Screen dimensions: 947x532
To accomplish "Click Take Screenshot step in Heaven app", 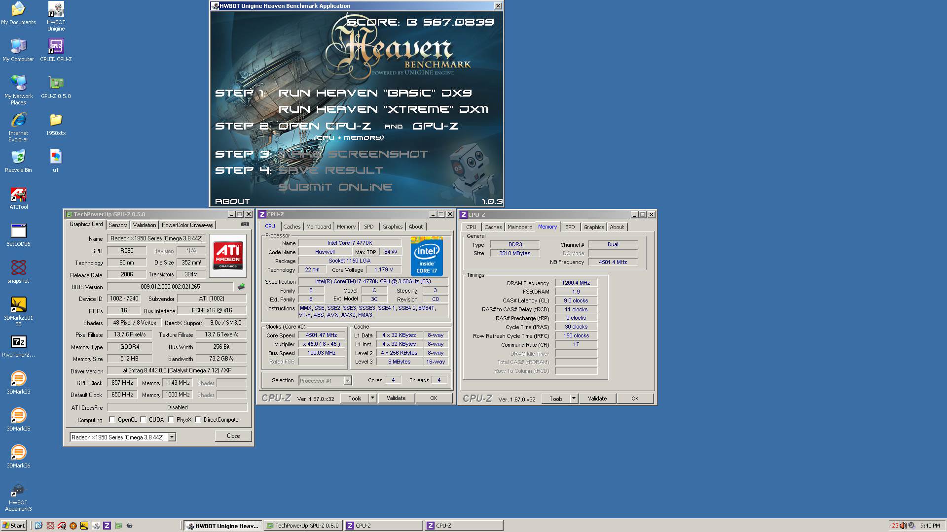I will point(353,154).
